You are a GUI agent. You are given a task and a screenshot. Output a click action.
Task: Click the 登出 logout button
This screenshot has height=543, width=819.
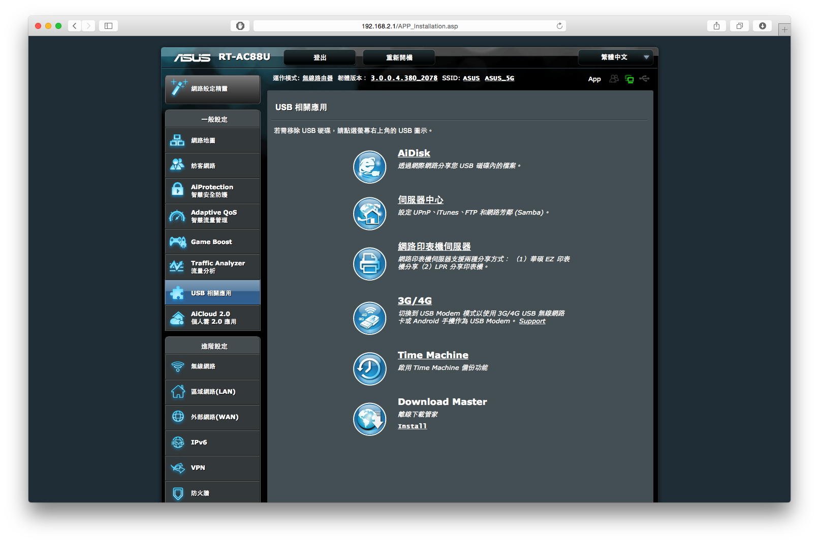(x=320, y=57)
